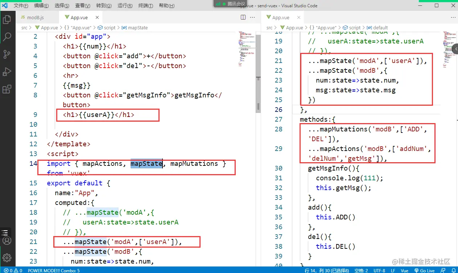Click Go Live in status bar
Image resolution: width=458 pixels, height=273 pixels.
coord(425,270)
